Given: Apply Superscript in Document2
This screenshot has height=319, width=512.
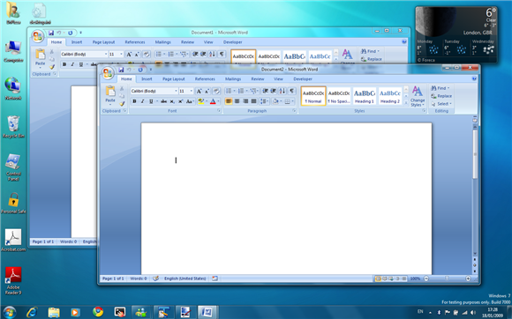Looking at the screenshot, I should [x=180, y=101].
